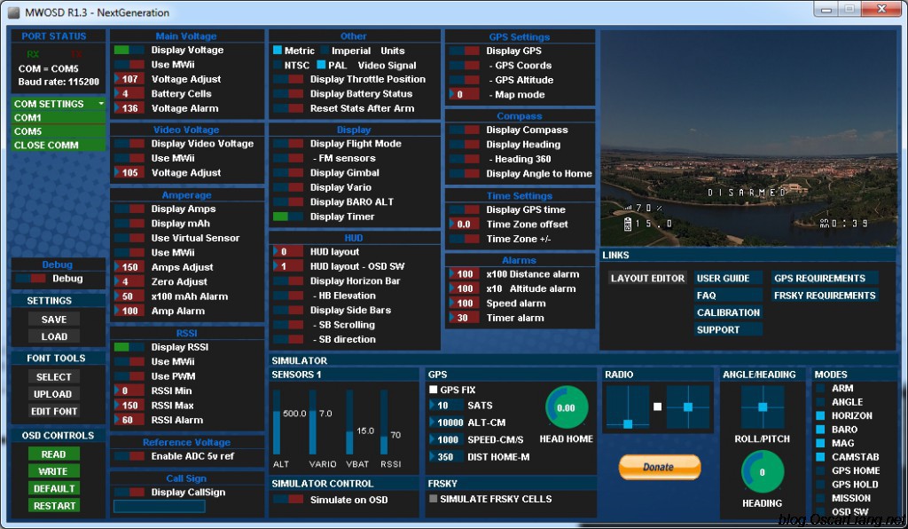Screen dimensions: 908x529
Task: Open the LAYOUT EDITOR
Action: [x=647, y=279]
